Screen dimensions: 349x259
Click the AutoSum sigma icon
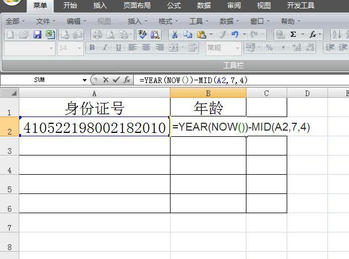coord(293,34)
